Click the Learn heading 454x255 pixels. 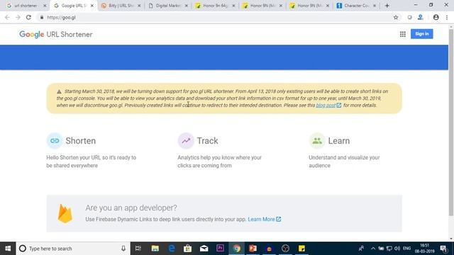click(339, 141)
